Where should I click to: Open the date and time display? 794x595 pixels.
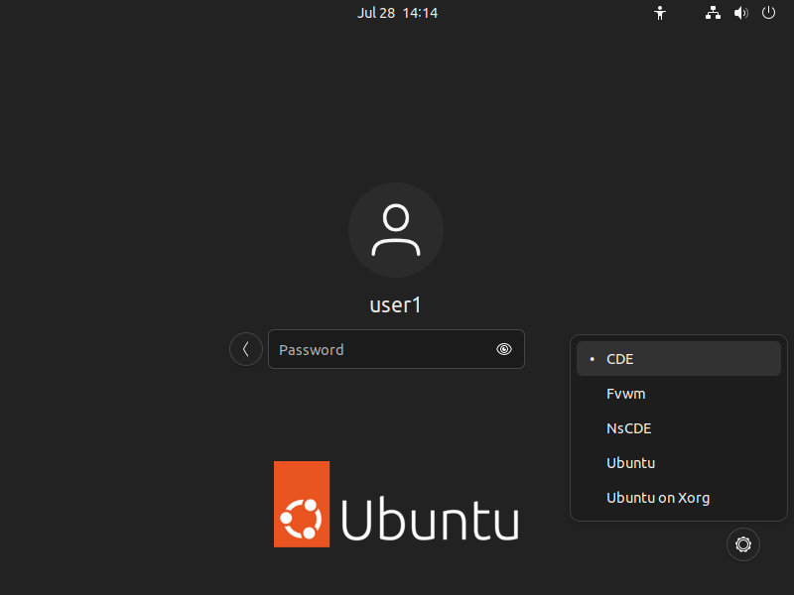[x=397, y=13]
